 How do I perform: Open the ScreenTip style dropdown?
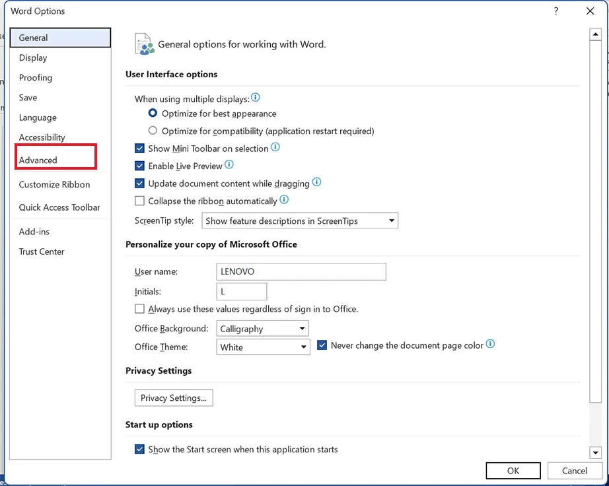click(300, 221)
